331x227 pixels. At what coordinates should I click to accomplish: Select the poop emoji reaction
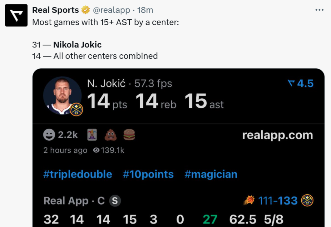click(x=111, y=135)
